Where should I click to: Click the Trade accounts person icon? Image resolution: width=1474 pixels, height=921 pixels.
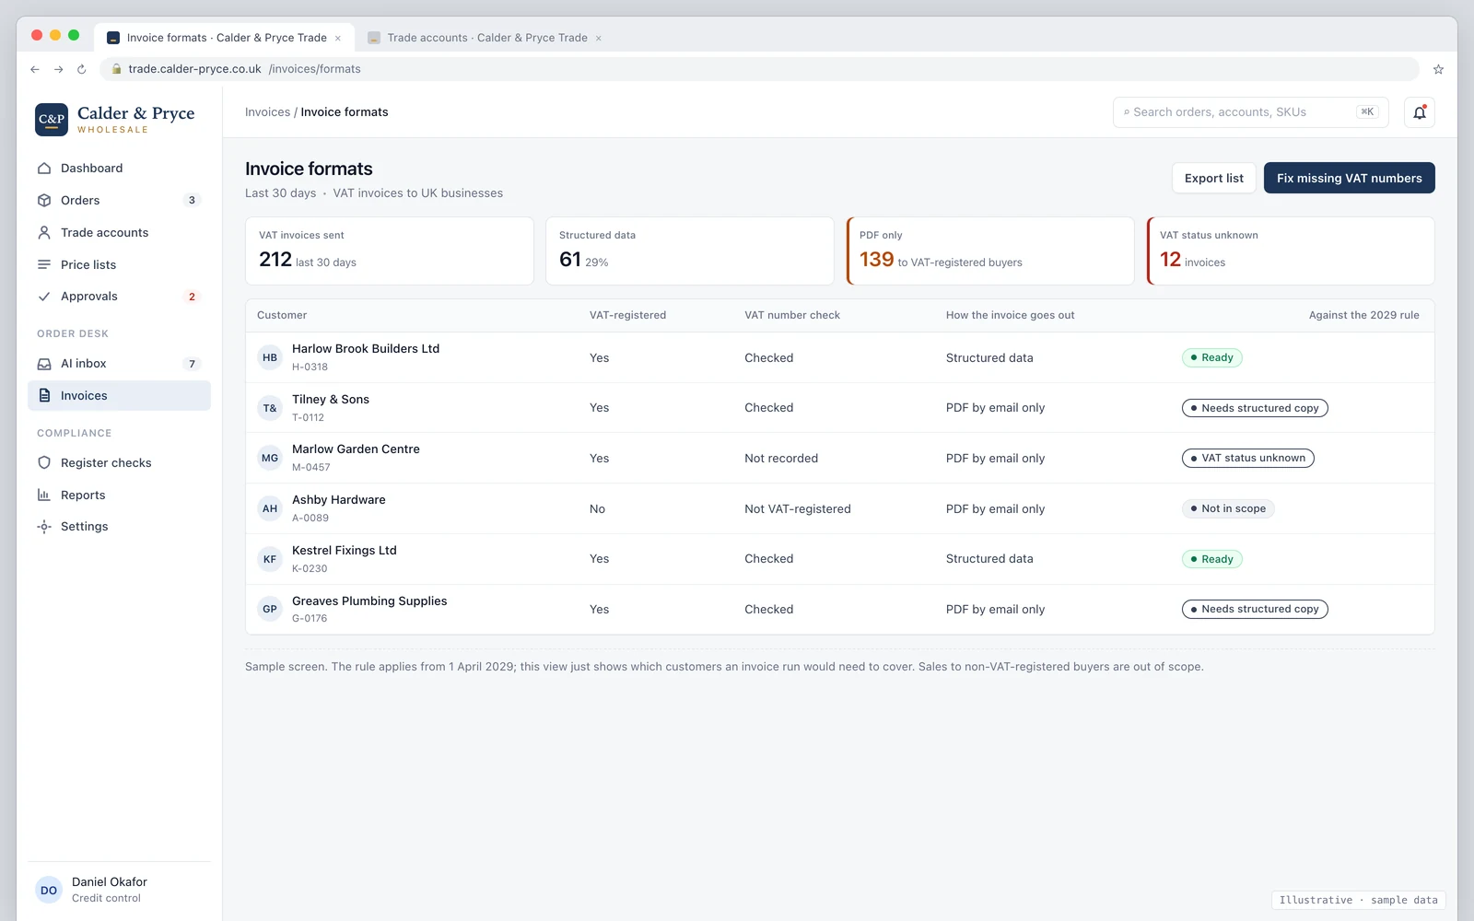(x=44, y=233)
